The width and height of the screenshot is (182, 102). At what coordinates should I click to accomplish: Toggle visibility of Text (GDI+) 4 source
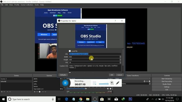click(x=61, y=89)
